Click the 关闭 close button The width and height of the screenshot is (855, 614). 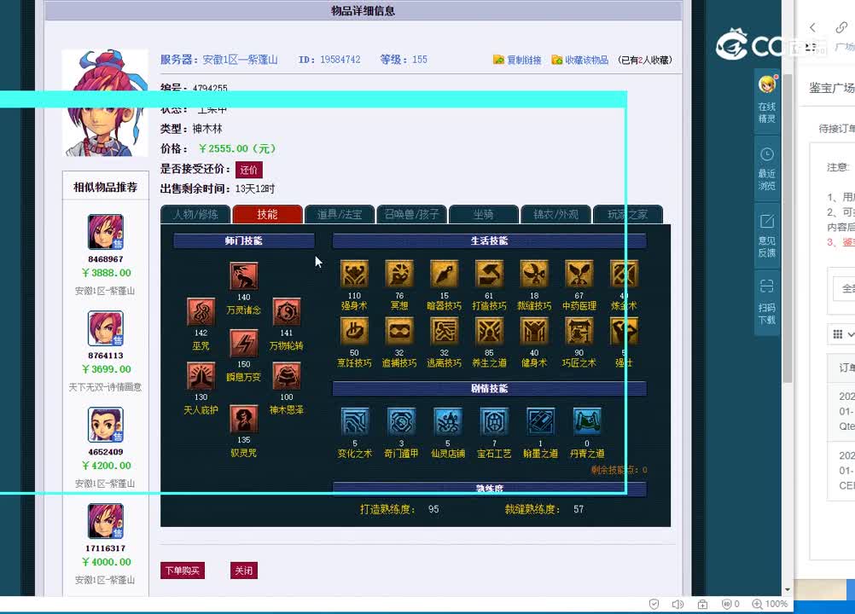pos(244,571)
